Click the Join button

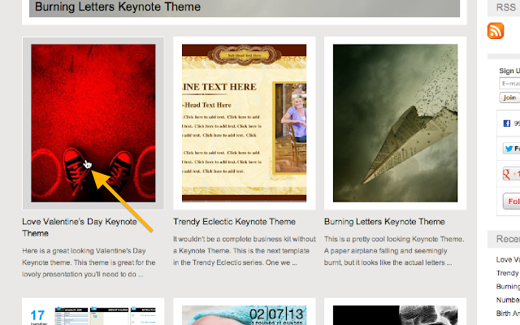(x=509, y=97)
